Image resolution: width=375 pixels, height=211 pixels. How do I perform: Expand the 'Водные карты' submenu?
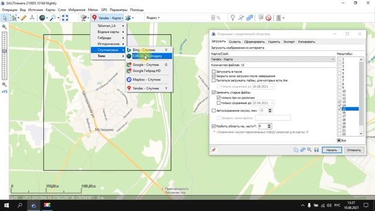click(x=108, y=32)
